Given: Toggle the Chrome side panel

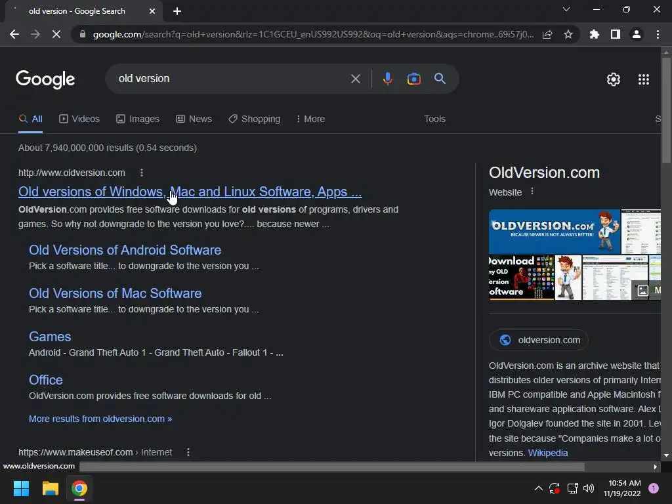Looking at the screenshot, I should 616,34.
